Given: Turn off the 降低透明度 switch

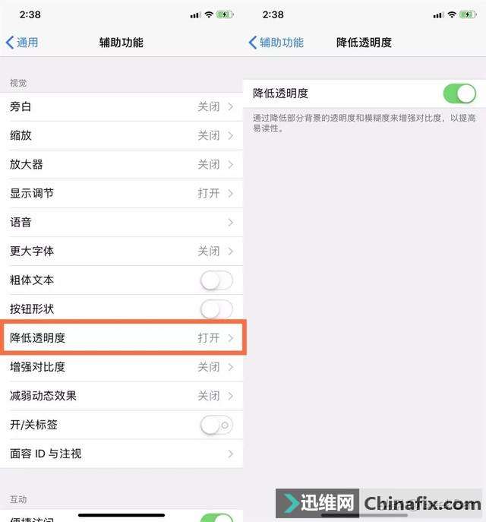Looking at the screenshot, I should (459, 93).
